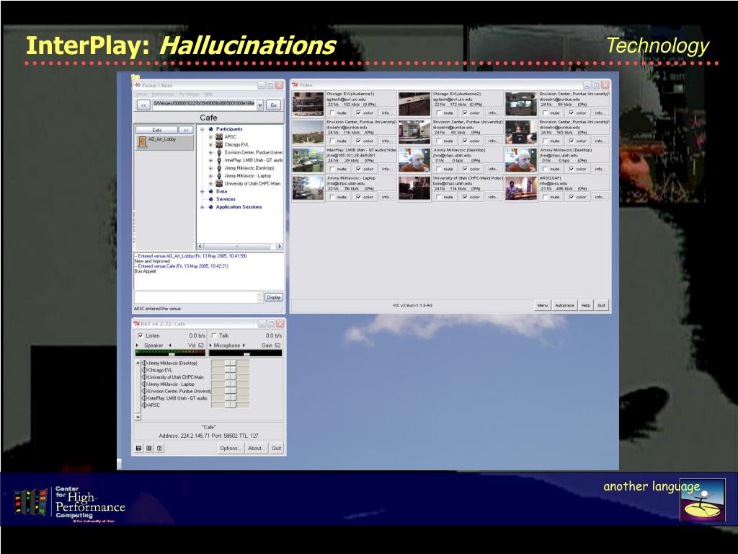Click the Chicago EVL volume slider in RAT

230,370
